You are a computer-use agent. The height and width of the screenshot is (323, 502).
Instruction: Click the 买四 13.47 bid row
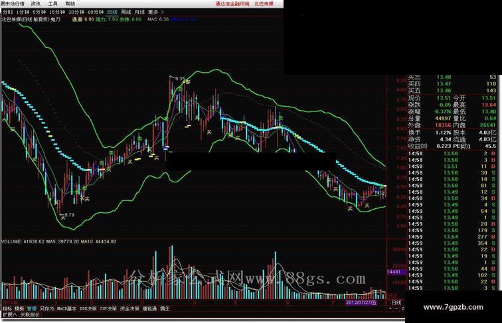pos(452,84)
